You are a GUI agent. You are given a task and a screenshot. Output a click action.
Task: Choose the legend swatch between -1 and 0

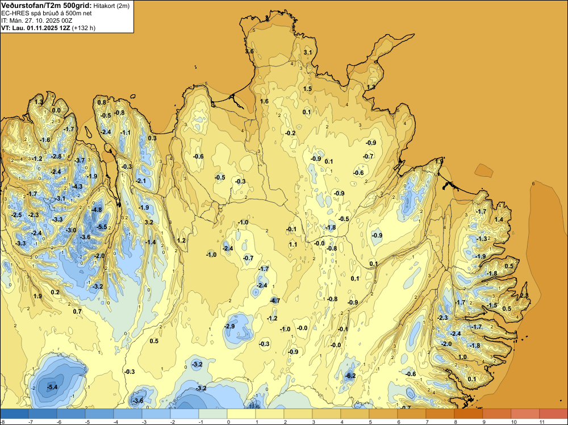point(213,414)
